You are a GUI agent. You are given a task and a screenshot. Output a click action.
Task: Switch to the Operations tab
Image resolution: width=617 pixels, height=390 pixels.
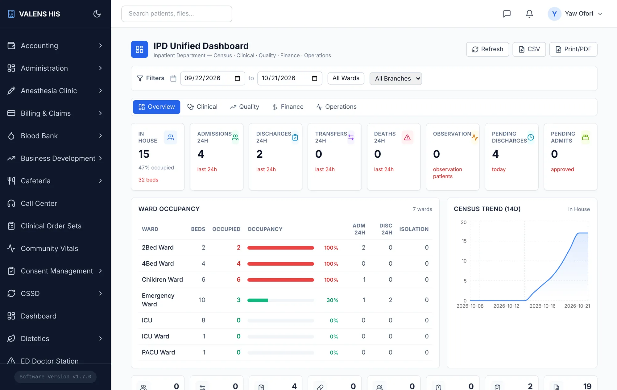(x=336, y=107)
